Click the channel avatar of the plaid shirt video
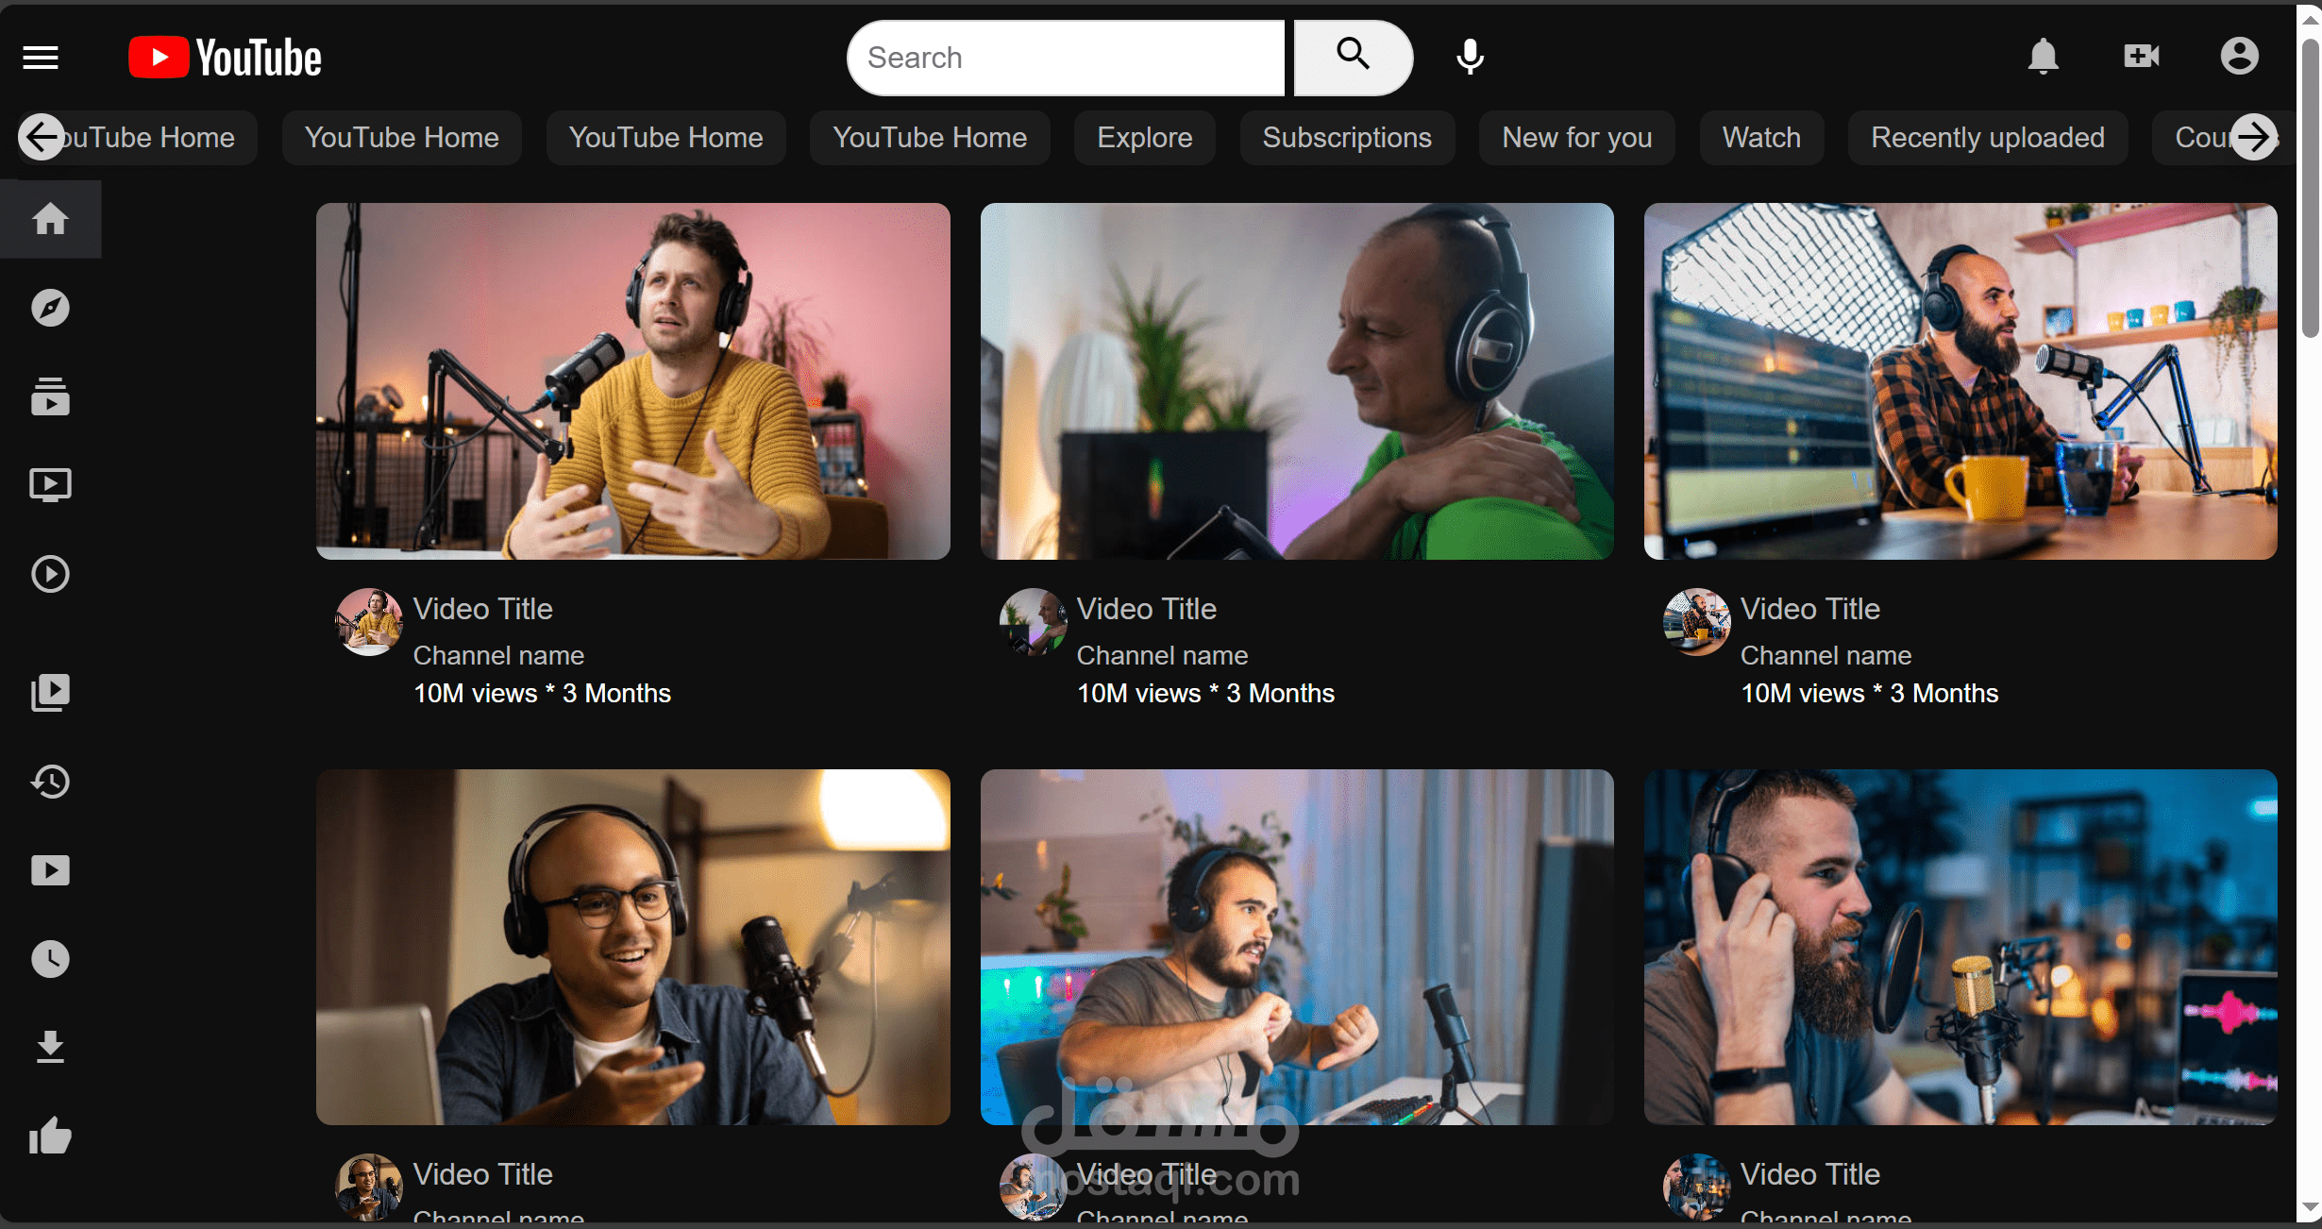The height and width of the screenshot is (1229, 2322). pos(1696,622)
